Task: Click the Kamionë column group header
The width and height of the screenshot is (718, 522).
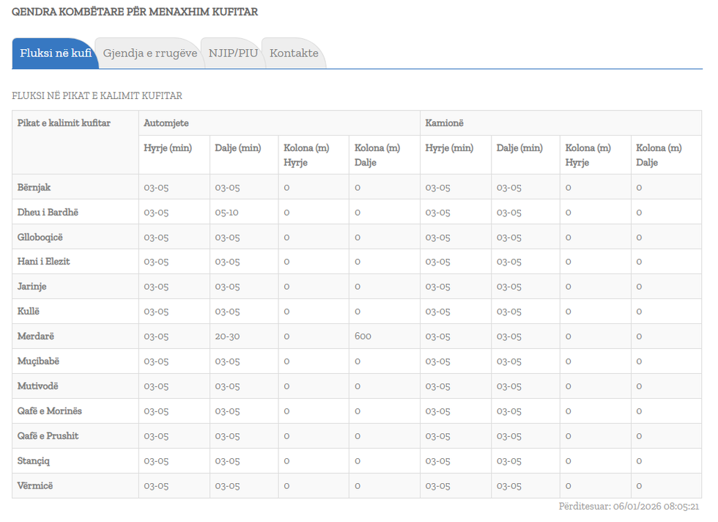Action: [x=445, y=123]
